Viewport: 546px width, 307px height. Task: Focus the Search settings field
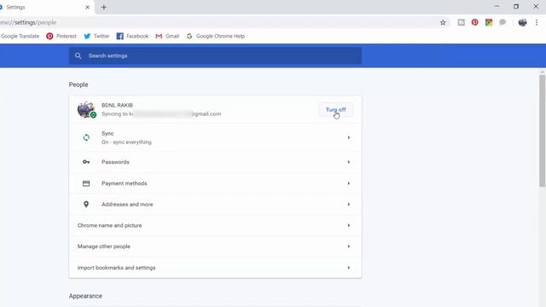click(215, 55)
